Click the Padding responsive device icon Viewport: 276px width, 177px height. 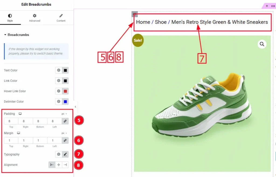[x=20, y=114]
